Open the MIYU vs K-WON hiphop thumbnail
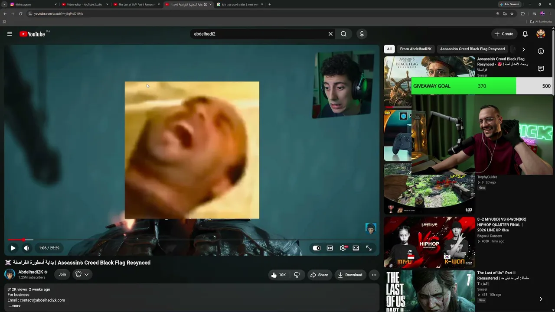Image resolution: width=555 pixels, height=312 pixels. [429, 242]
